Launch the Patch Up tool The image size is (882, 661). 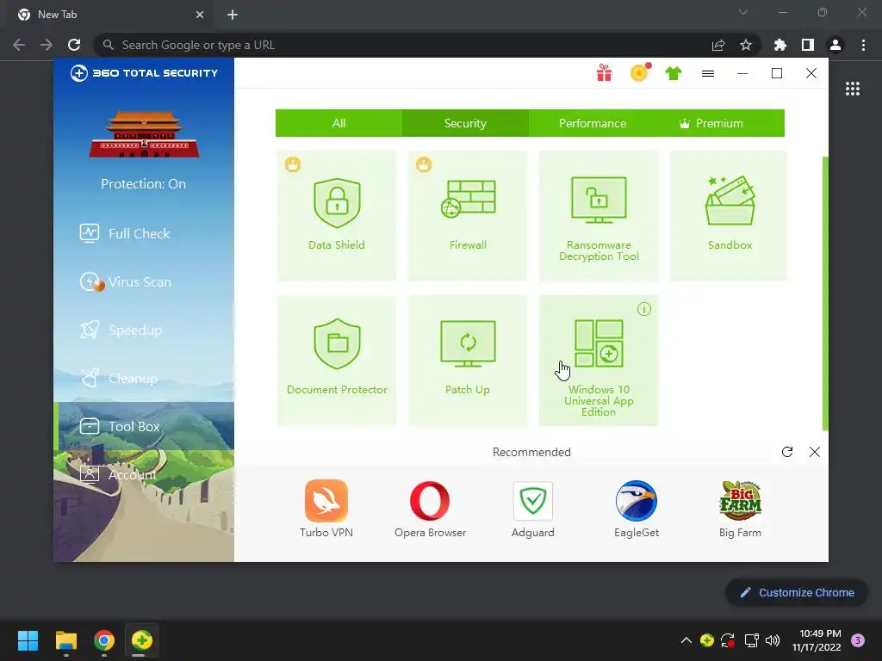[468, 361]
